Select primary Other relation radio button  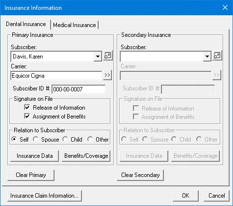pos(90,139)
